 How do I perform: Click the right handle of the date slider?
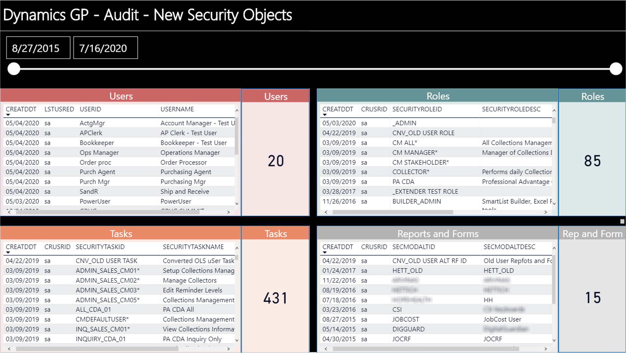pos(615,69)
